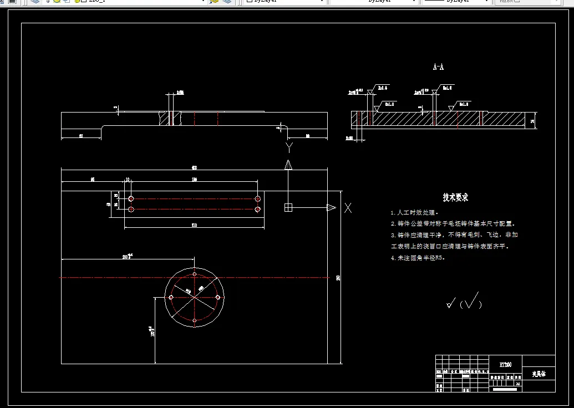
Task: Pick note 3 starting 铸件应清理干净
Action: 454,235
